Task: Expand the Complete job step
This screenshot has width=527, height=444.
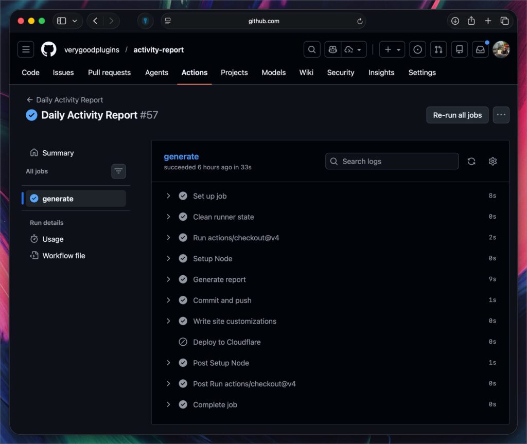Action: [330, 404]
